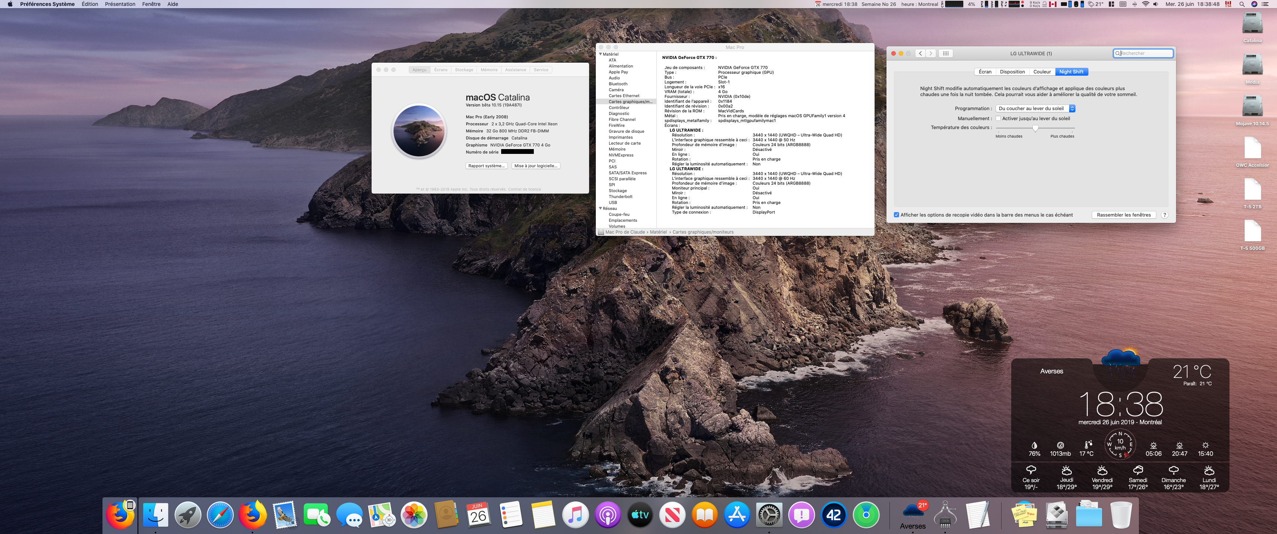Screen dimensions: 1277x534
Task: Launch the App Store dock icon
Action: point(737,515)
